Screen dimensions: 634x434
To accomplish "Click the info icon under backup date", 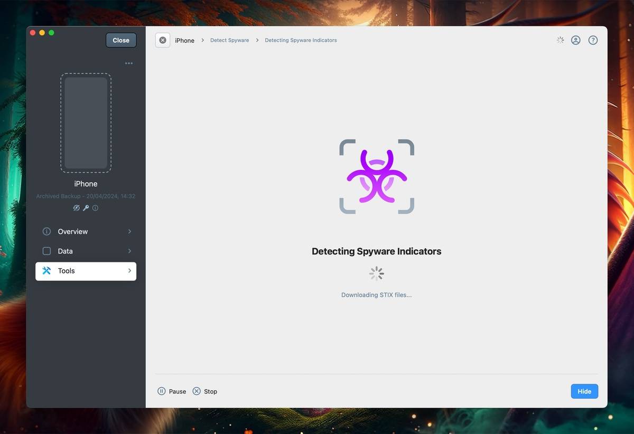I will click(95, 208).
